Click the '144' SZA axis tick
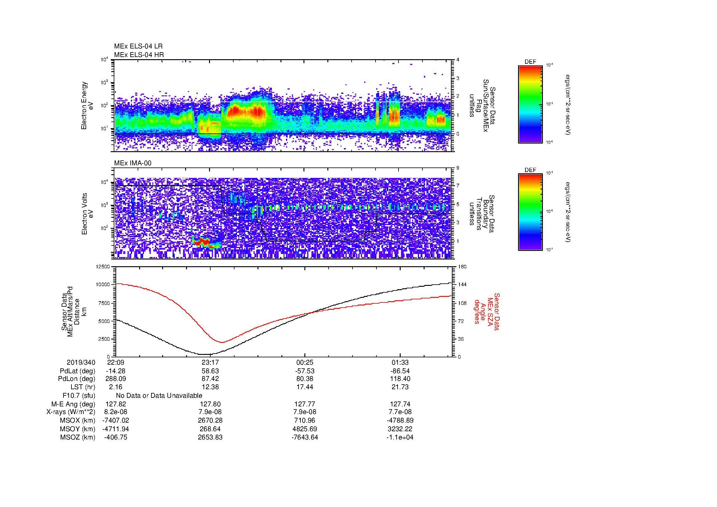 pos(462,285)
